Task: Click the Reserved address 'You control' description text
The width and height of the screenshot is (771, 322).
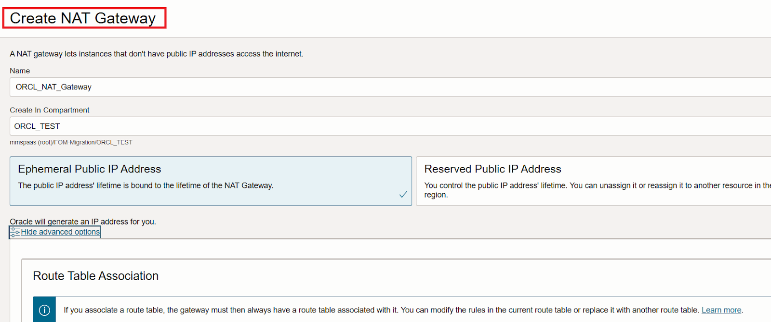Action: tap(593, 186)
